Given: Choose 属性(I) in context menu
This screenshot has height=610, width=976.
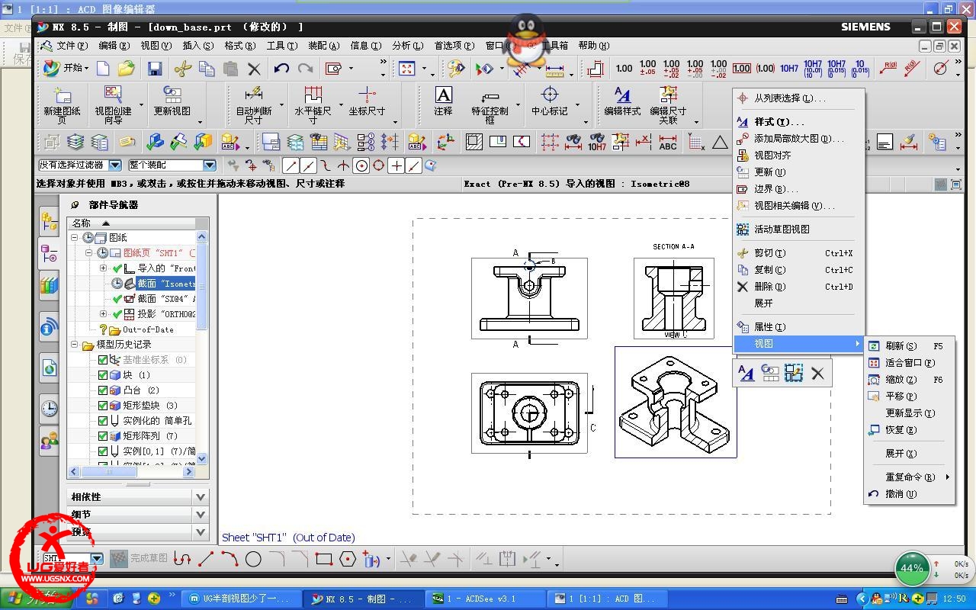Looking at the screenshot, I should click(798, 327).
